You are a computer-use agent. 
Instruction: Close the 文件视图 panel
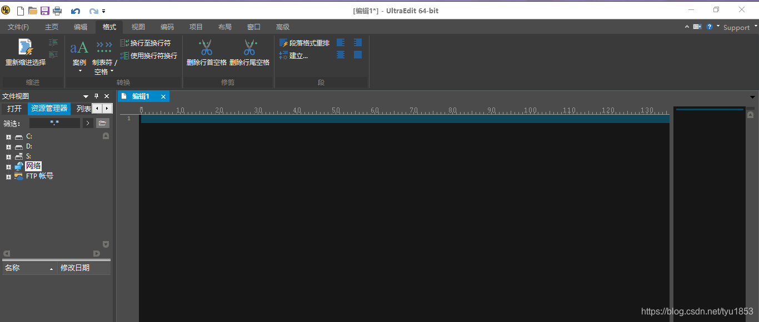click(107, 96)
